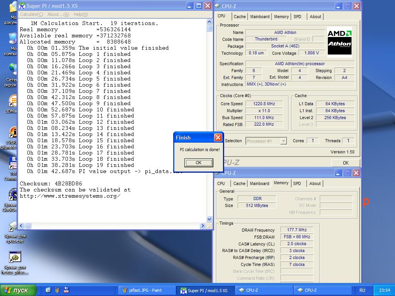Screen dimensions: 395x296
Task: Open hexus_pifast shortcut on desktop
Action: [x=15, y=262]
